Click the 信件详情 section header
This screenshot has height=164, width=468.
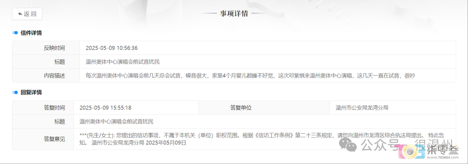click(31, 33)
